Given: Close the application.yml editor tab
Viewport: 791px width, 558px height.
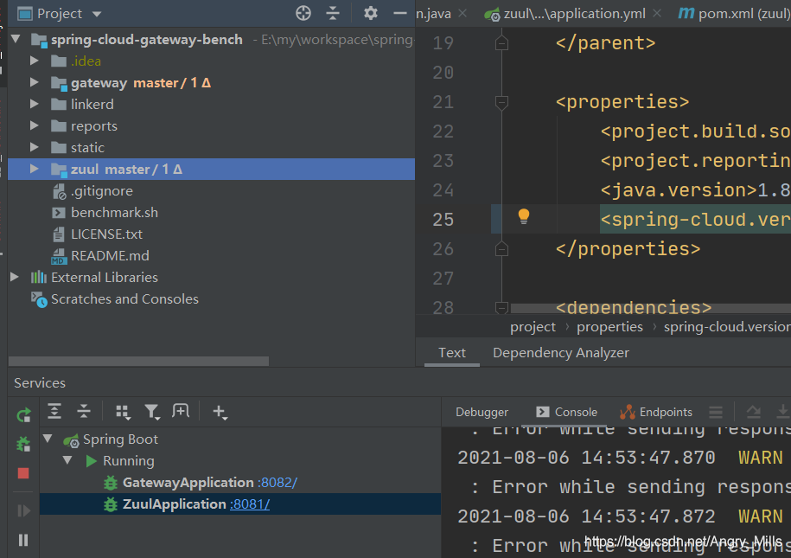Looking at the screenshot, I should [x=657, y=14].
